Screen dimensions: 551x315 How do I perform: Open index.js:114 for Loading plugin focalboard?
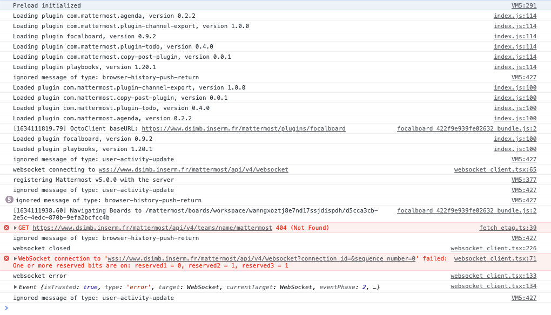pyautogui.click(x=515, y=36)
